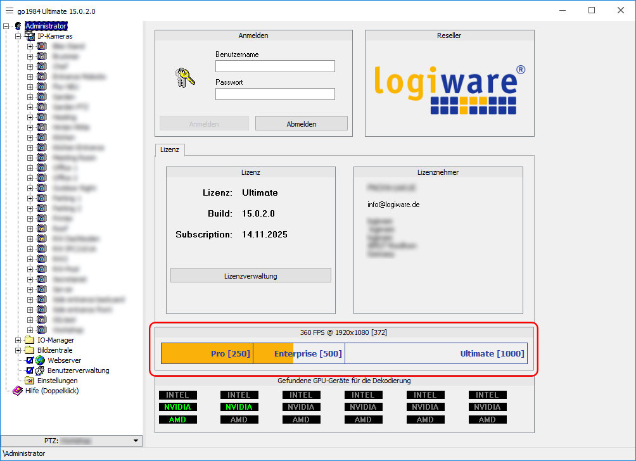The image size is (636, 461).
Task: Click the Webserver globe icon
Action: (x=40, y=360)
